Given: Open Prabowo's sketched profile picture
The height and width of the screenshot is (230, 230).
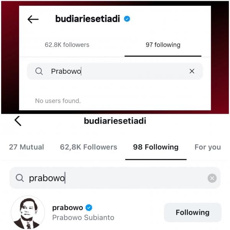Looking at the screenshot, I should (x=28, y=212).
